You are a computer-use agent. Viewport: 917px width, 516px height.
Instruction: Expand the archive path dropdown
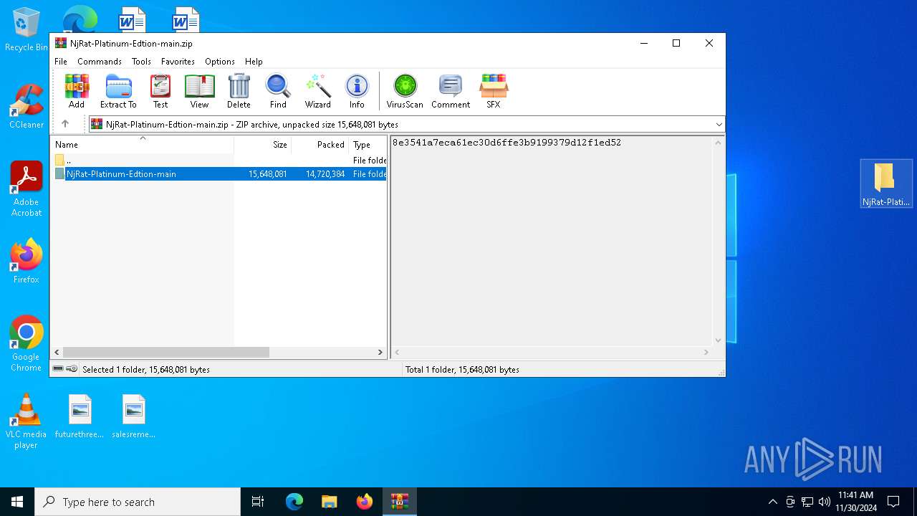tap(719, 125)
